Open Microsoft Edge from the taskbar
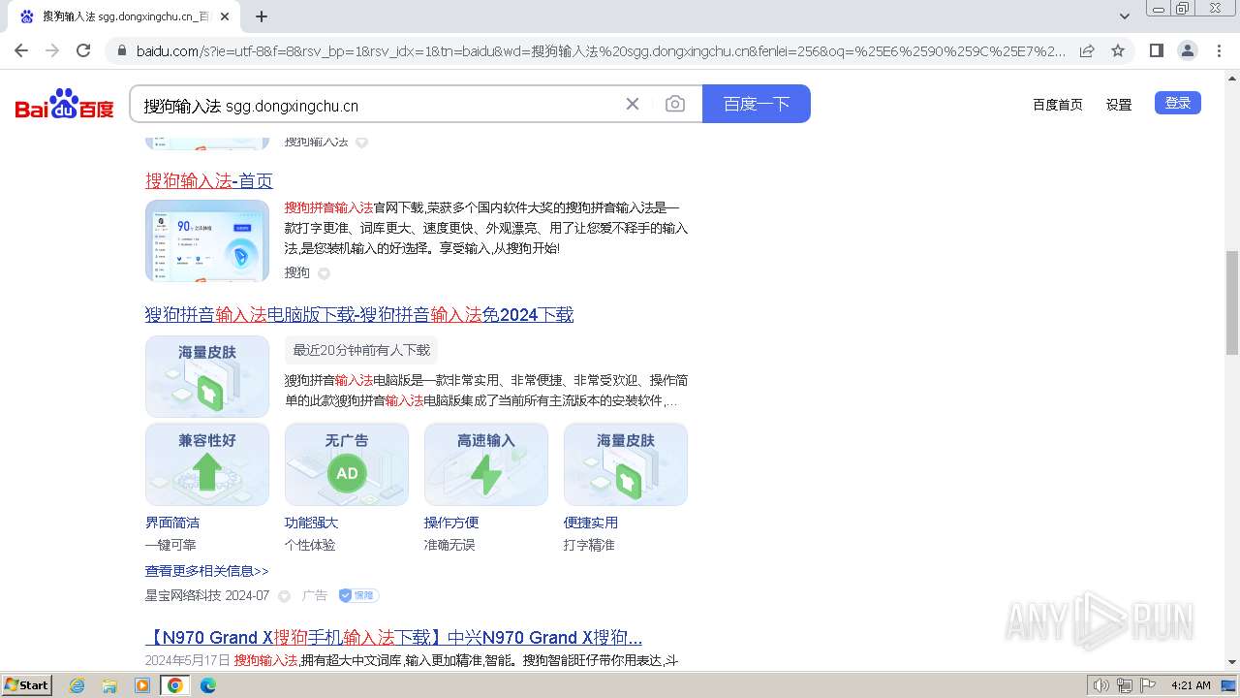This screenshot has width=1240, height=698. click(208, 685)
